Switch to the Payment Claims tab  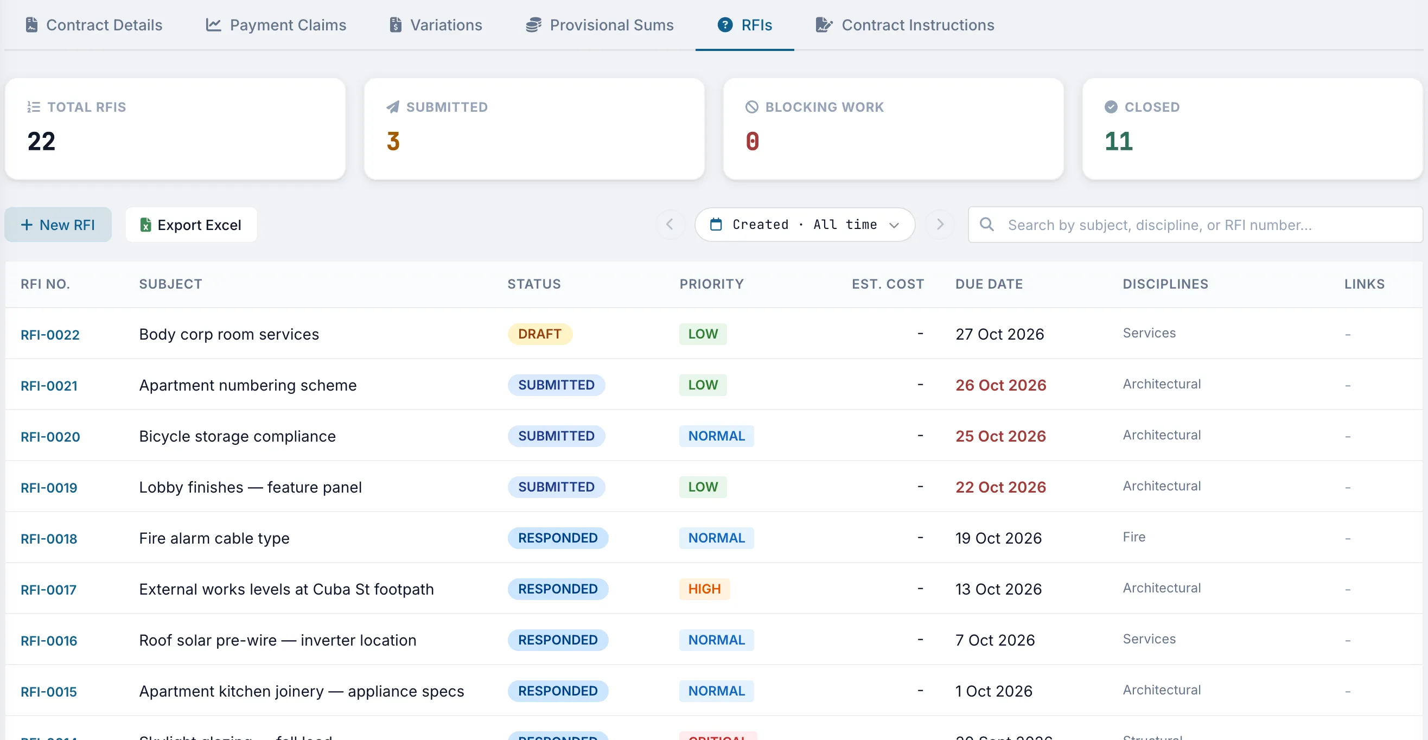click(x=276, y=25)
